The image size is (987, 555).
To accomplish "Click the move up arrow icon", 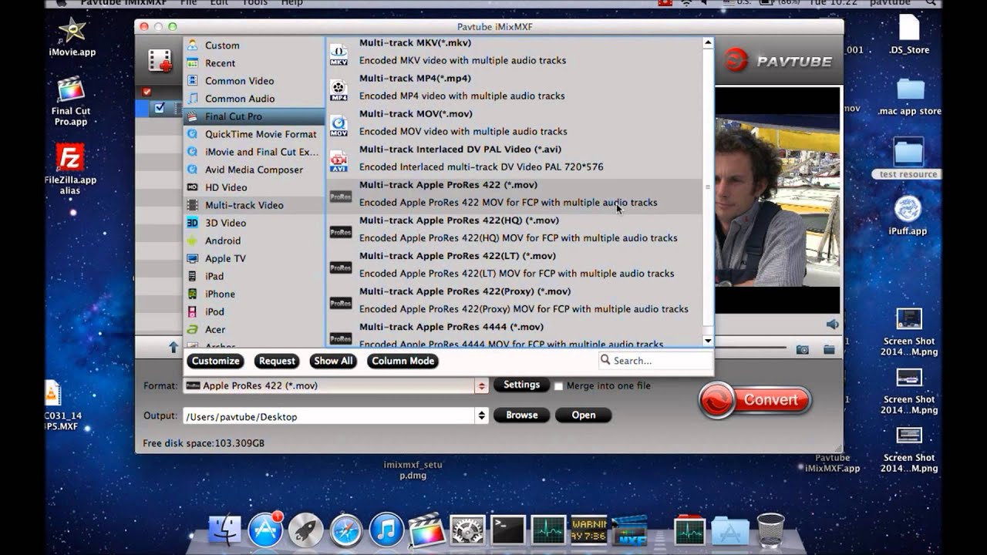I will [x=173, y=348].
